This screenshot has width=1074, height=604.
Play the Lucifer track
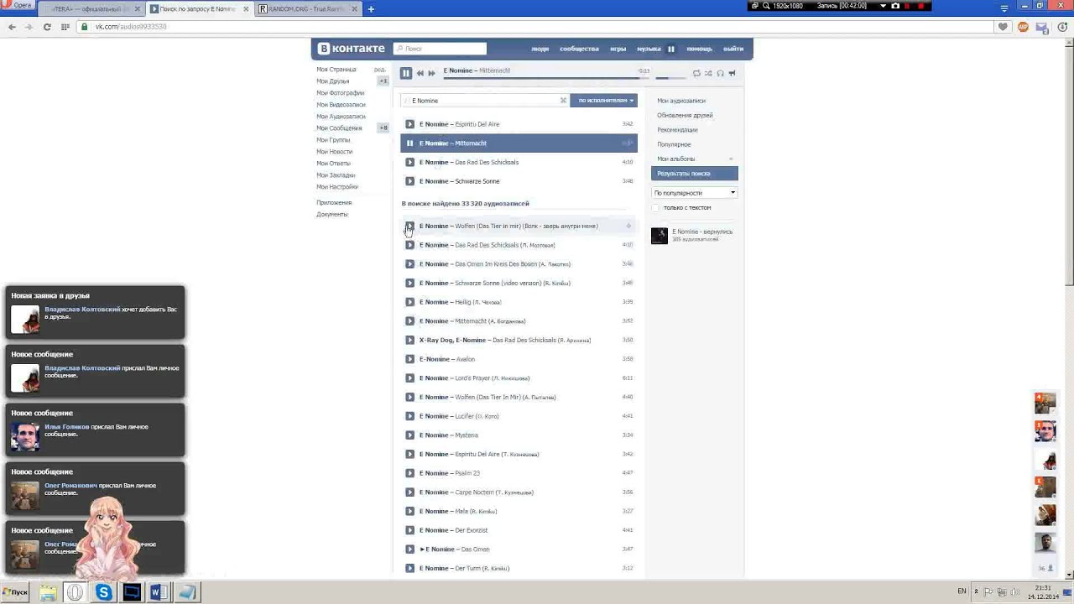(x=409, y=416)
